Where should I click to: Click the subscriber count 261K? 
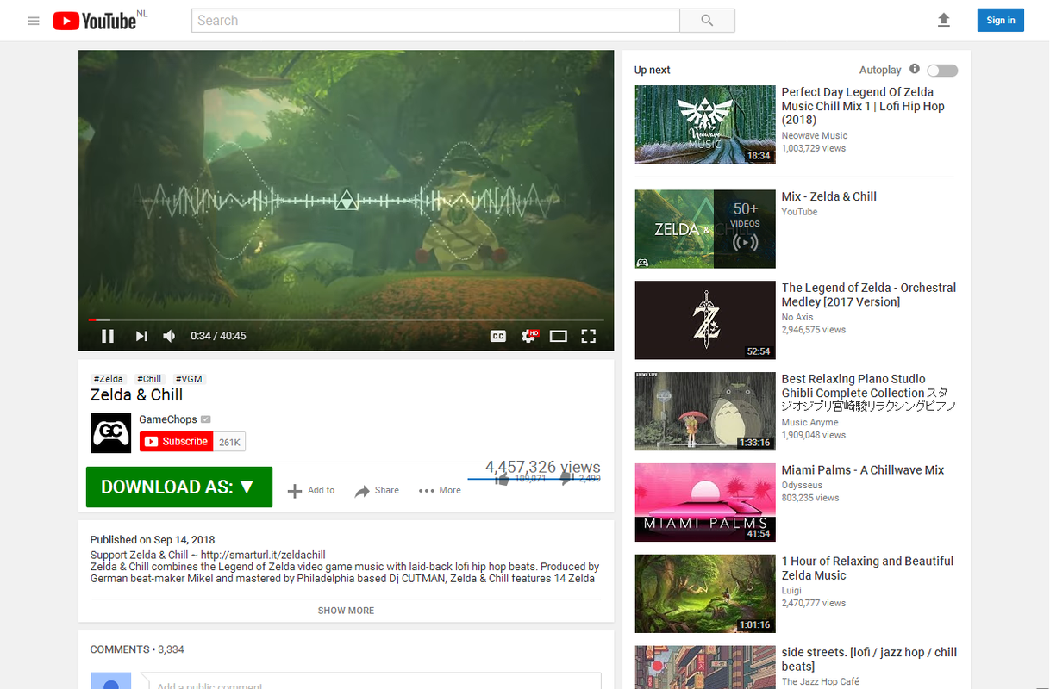tap(229, 442)
